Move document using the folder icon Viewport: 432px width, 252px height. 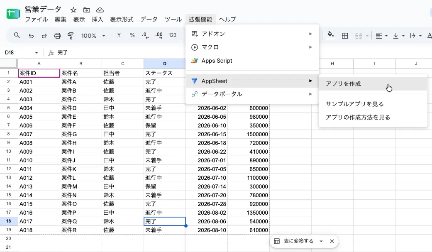click(x=86, y=10)
